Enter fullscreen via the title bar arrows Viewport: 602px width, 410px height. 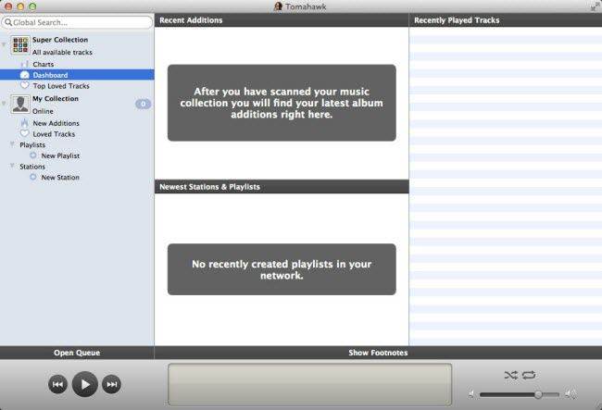[596, 6]
